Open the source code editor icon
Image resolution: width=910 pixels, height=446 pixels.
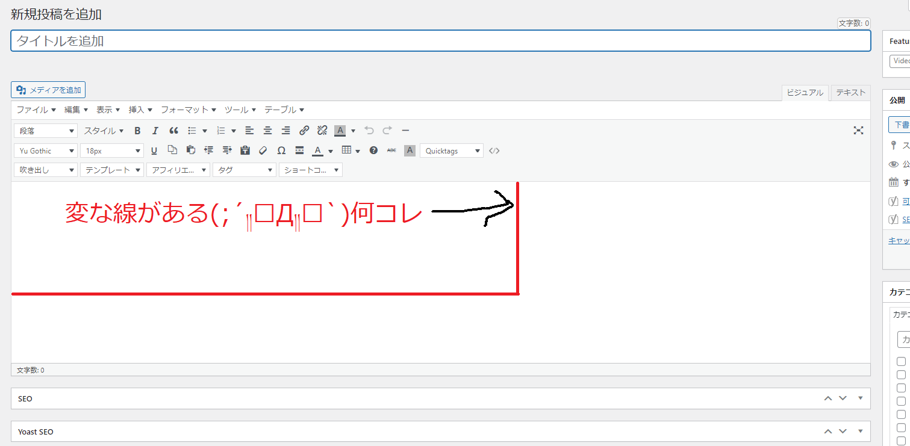(494, 150)
